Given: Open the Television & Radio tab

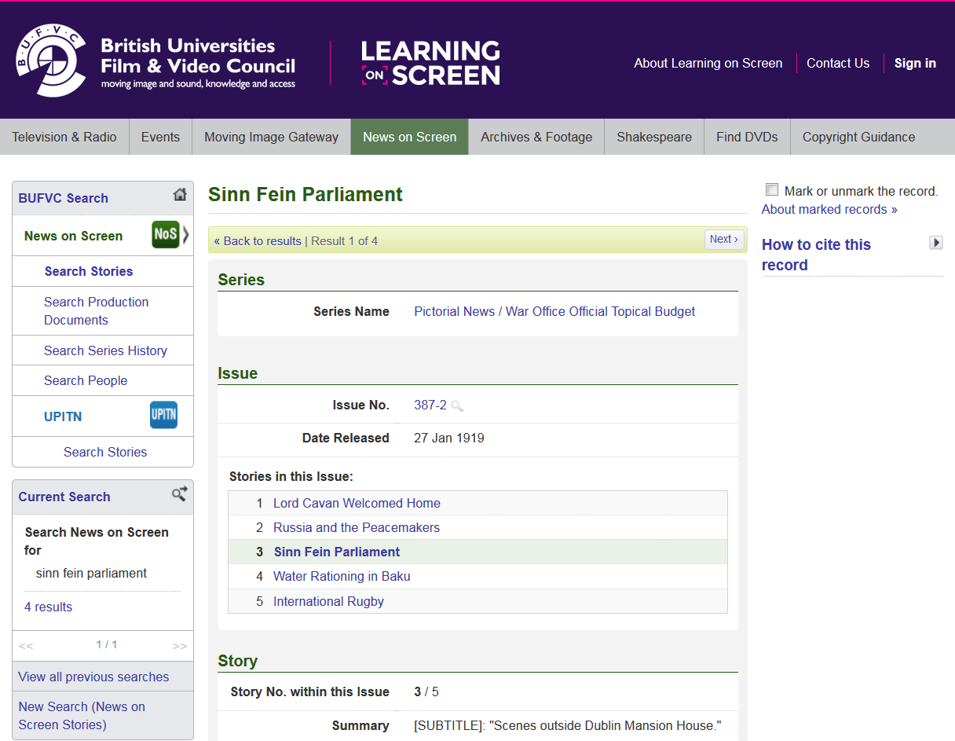Looking at the screenshot, I should [x=64, y=137].
